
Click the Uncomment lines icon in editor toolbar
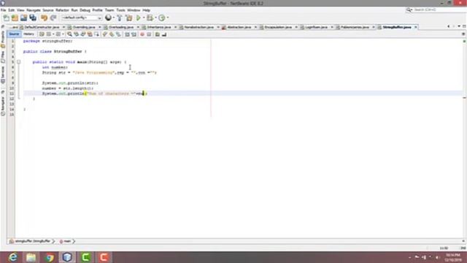point(163,34)
